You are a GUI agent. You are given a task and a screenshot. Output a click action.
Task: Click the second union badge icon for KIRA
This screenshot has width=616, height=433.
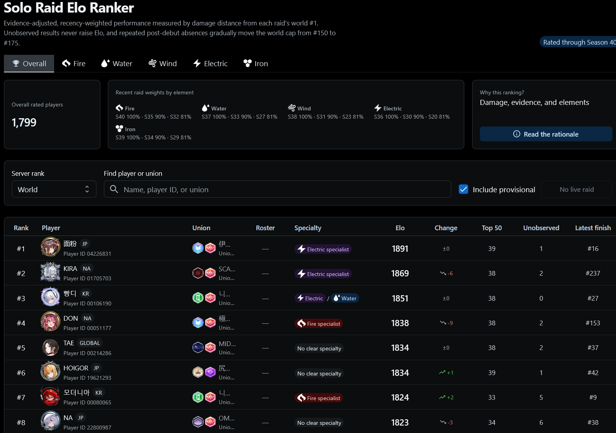[211, 273]
